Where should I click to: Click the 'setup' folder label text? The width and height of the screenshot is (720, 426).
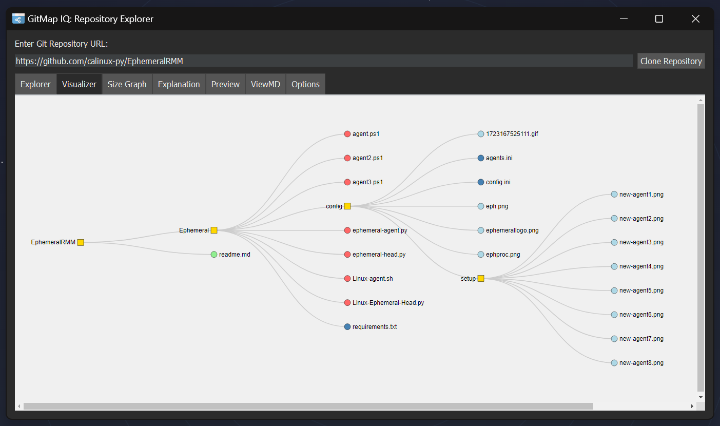coord(468,279)
